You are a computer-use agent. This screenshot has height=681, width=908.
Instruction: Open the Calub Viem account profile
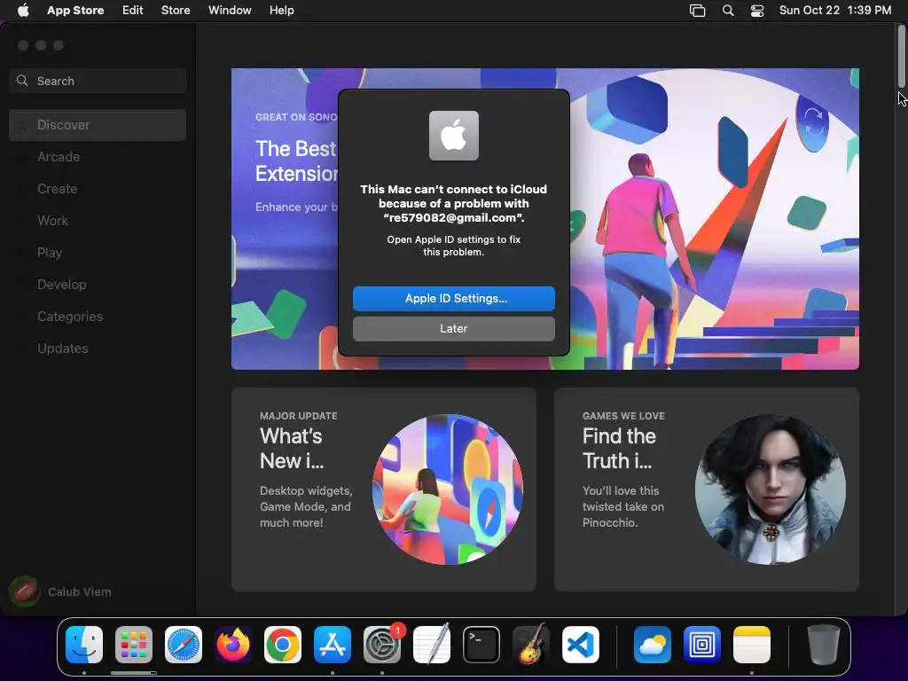coord(61,591)
